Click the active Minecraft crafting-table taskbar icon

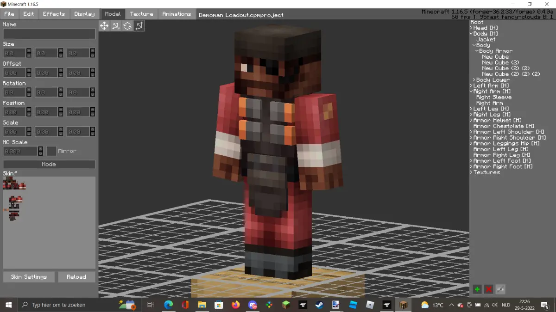coord(403,305)
